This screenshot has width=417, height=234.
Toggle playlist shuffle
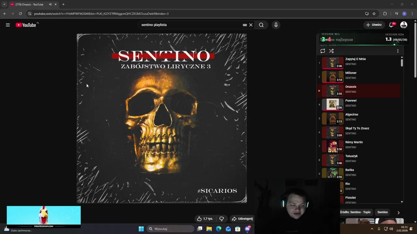pyautogui.click(x=331, y=51)
